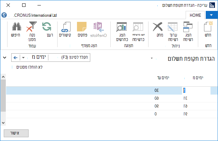Viewport: 218px width, 141px height.
Task: Select the ימים עד cell with value 0
Action: click(156, 114)
